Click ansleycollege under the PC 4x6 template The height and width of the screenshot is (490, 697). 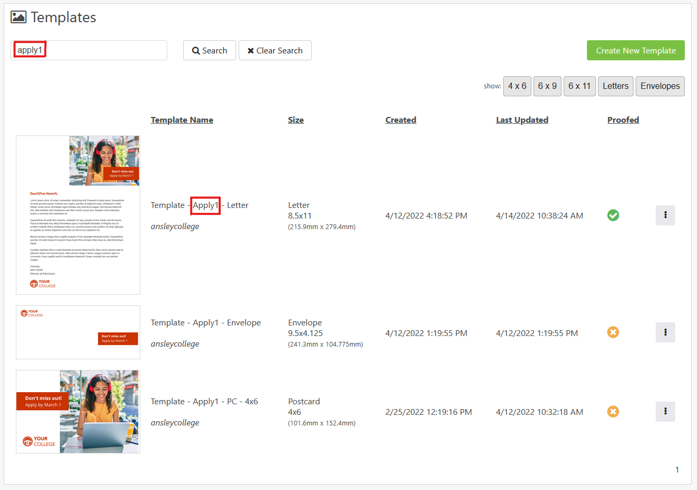pos(175,423)
